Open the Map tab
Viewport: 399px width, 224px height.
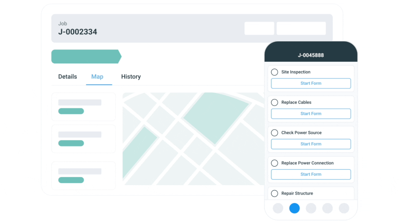coord(97,77)
